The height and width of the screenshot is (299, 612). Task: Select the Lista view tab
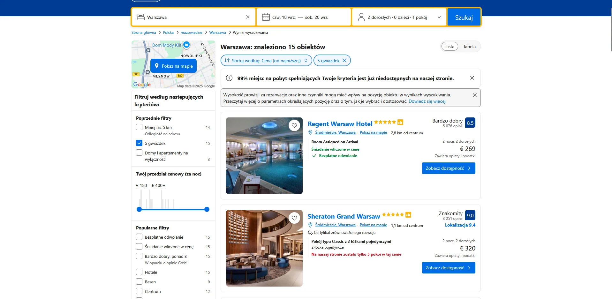point(450,47)
